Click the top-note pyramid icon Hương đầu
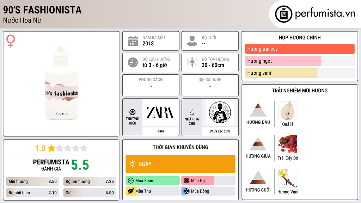This screenshot has height=203, width=361. pos(258,110)
